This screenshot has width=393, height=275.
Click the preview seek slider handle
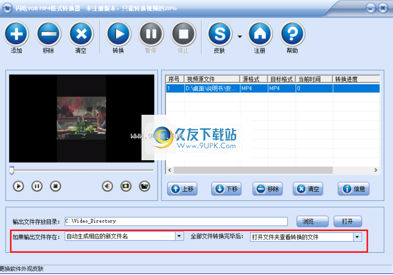coord(12,170)
